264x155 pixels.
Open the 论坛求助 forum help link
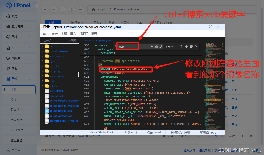coord(190,150)
